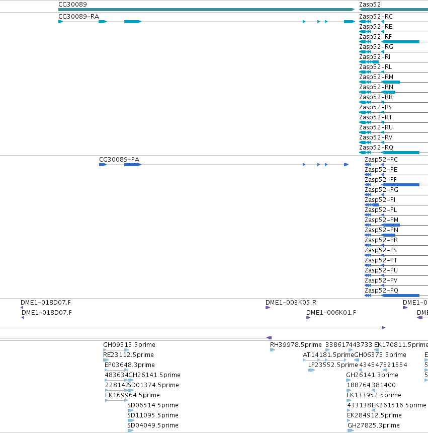Screen dimensions: 428x433
Task: Select transcript Zasp52-RG
Action: pos(376,47)
